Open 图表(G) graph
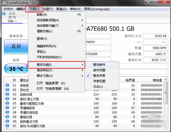The image size is (171, 132). 57,39
